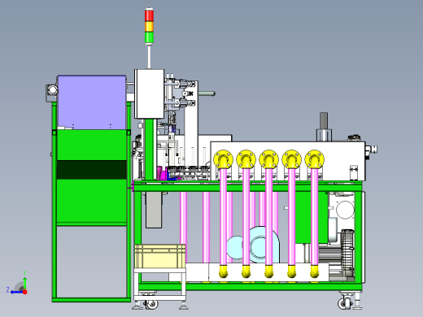Select the leftmost yellow pipe flange
Image resolution: width=423 pixels, height=317 pixels.
coord(223,159)
